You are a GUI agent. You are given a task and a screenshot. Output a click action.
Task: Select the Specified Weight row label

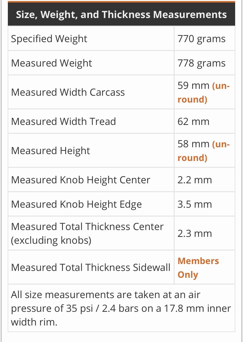(49, 39)
